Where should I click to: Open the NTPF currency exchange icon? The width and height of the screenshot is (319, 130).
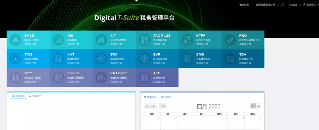pyautogui.click(x=187, y=40)
